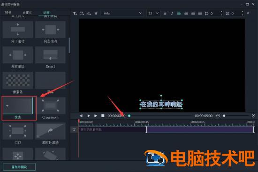Viewport: 258px width, 172px height.
Task: Click the Add Text icon in toolbar
Action: (x=75, y=13)
